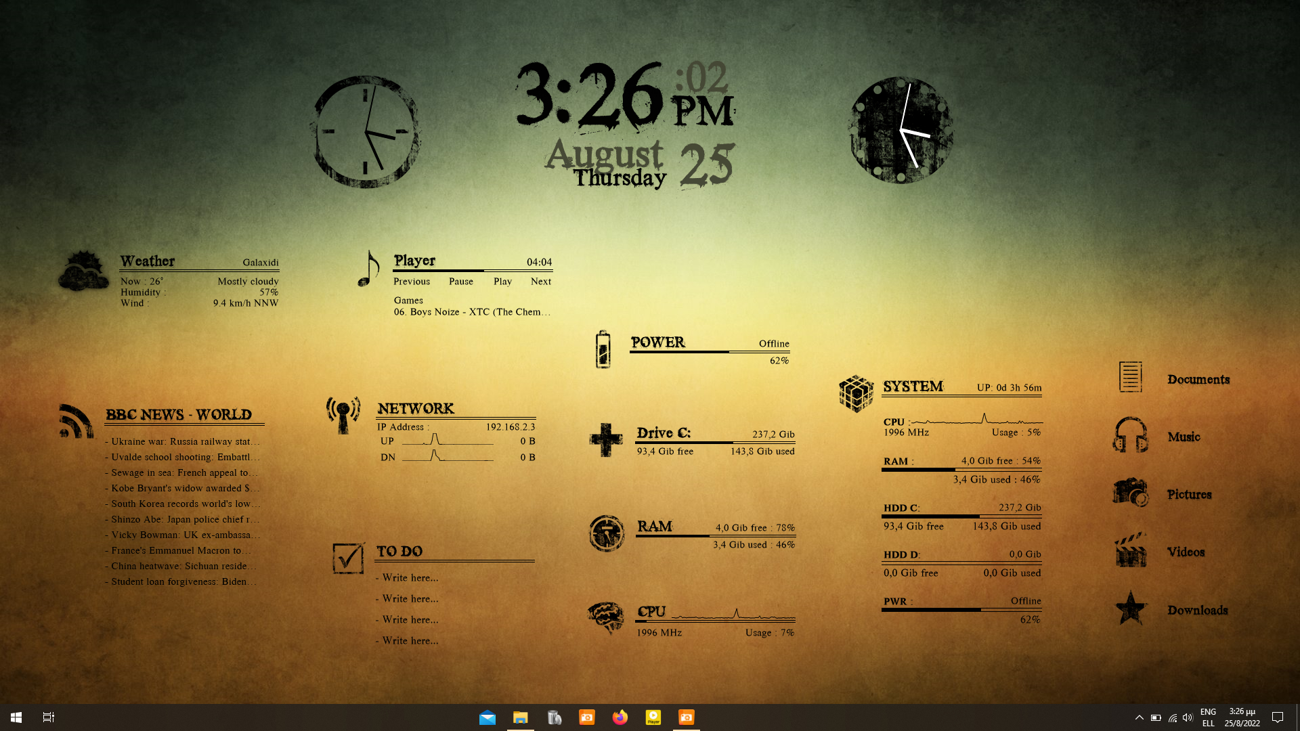This screenshot has height=731, width=1300.
Task: Pause the currently playing track
Action: 461,282
